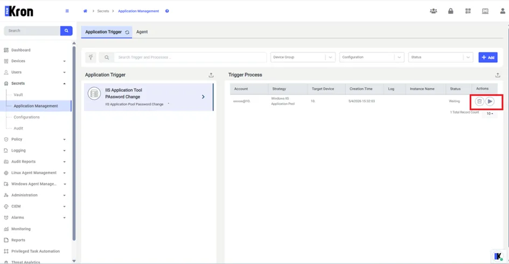
Task: Expand Linux Agent Management menu
Action: 64,173
